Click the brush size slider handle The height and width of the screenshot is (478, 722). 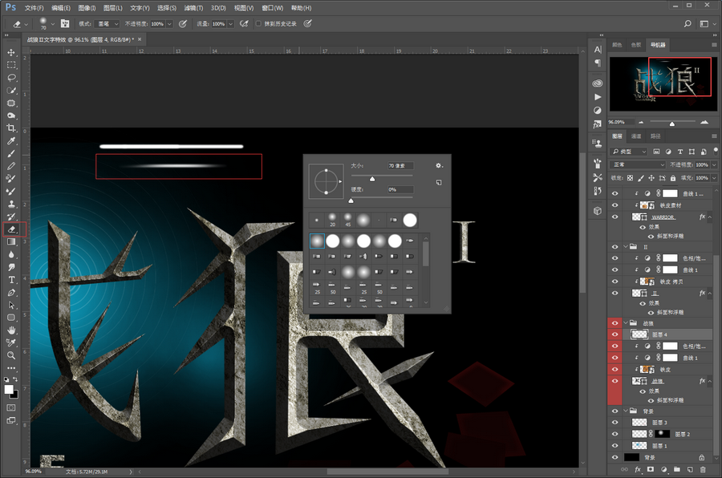372,179
